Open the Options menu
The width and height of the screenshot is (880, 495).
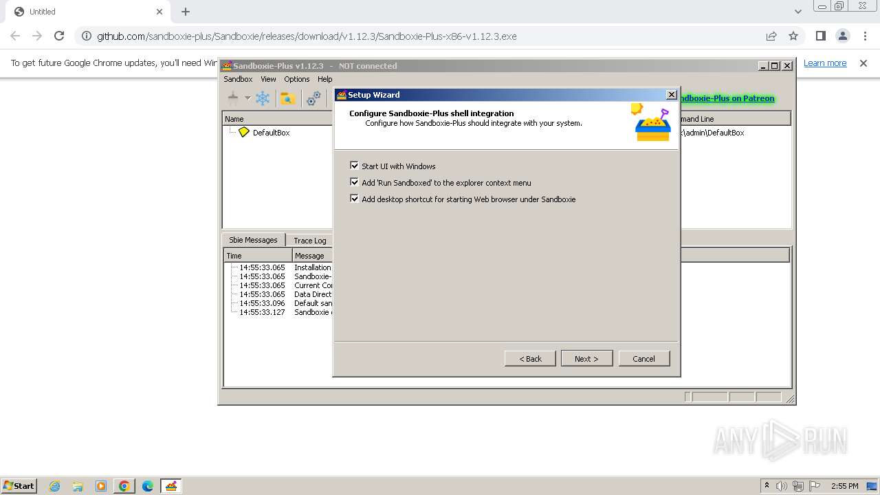pyautogui.click(x=297, y=79)
